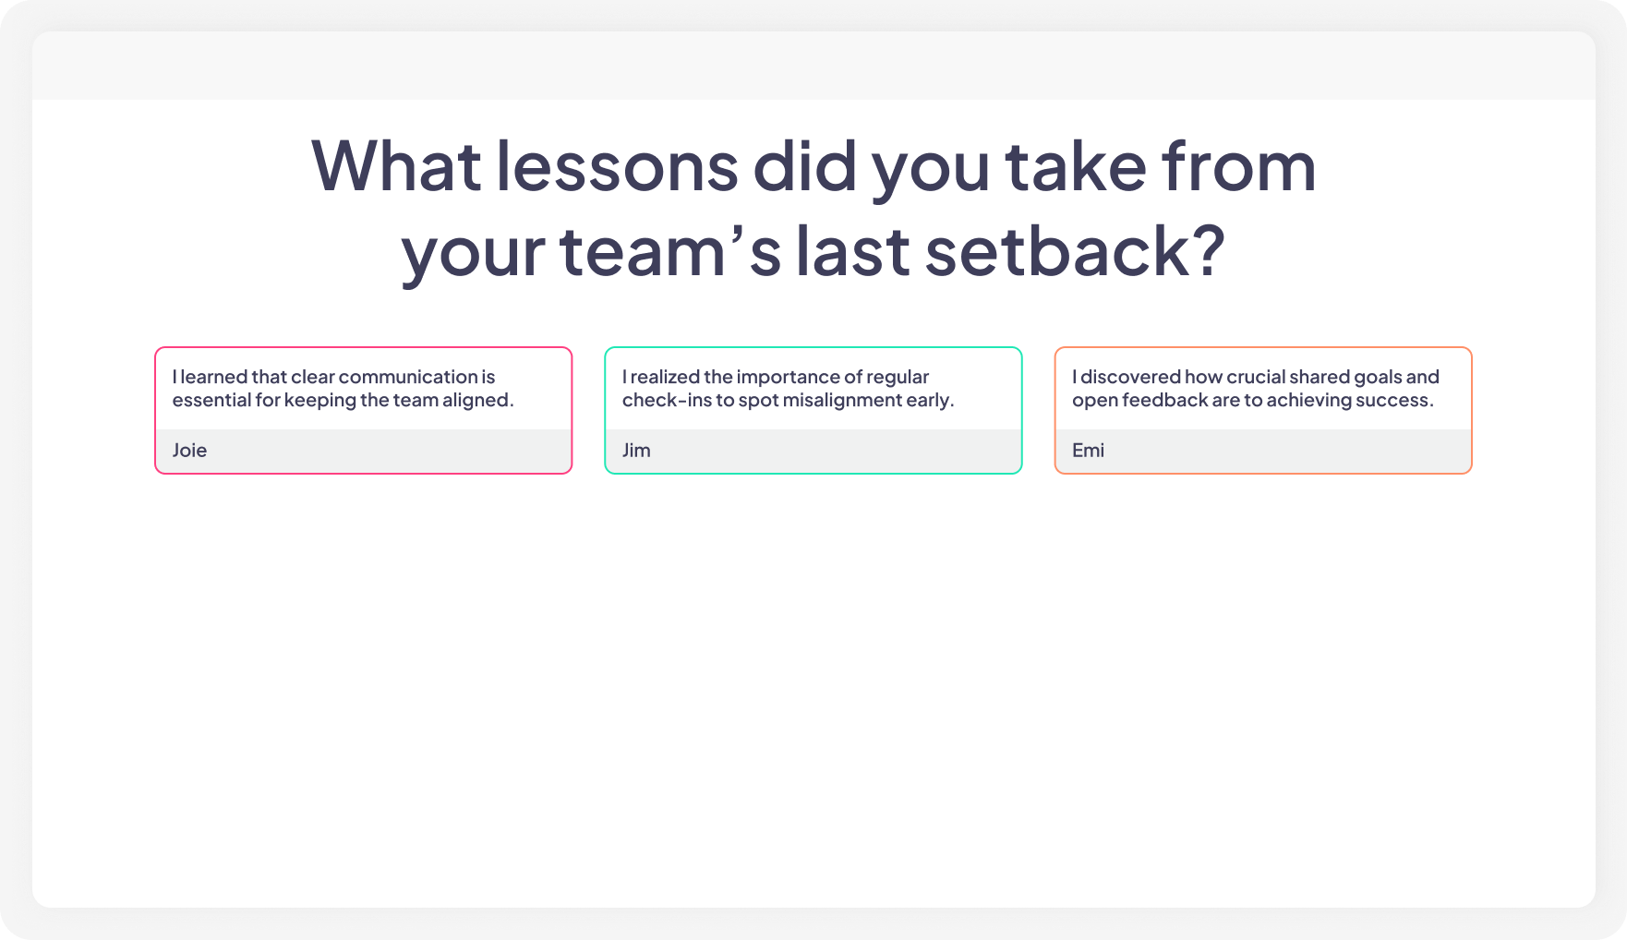This screenshot has height=940, width=1627.
Task: Select Jim's response card
Action: [813, 410]
